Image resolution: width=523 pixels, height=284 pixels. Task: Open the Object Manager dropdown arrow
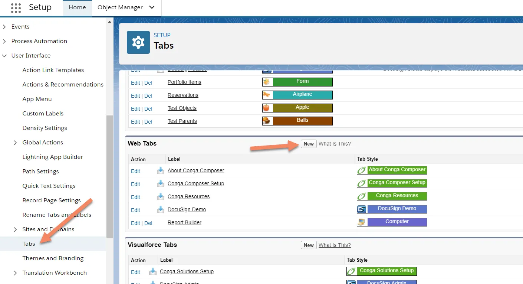[x=151, y=7]
